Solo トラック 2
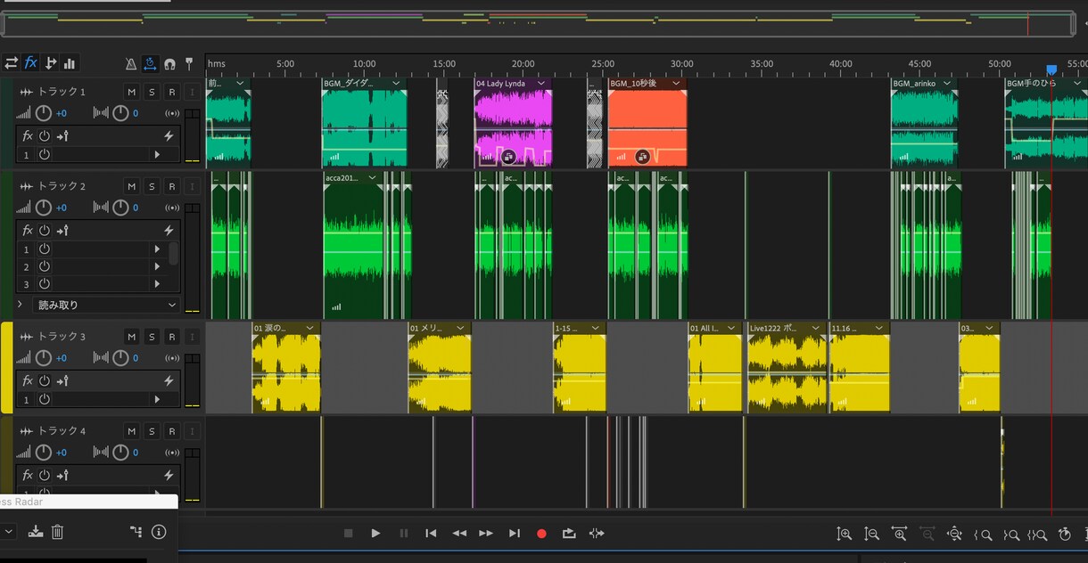 click(x=152, y=186)
